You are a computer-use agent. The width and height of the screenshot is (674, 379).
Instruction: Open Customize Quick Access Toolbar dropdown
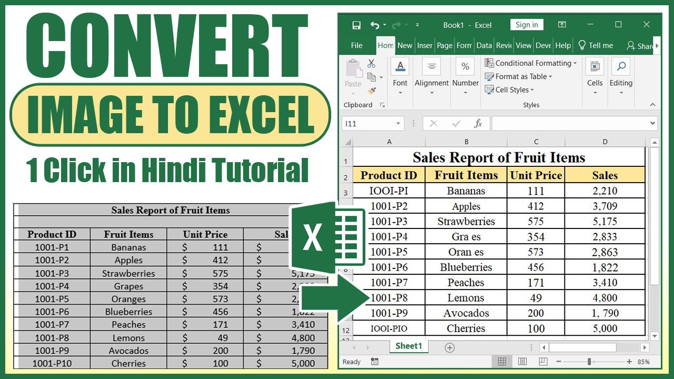pyautogui.click(x=417, y=25)
